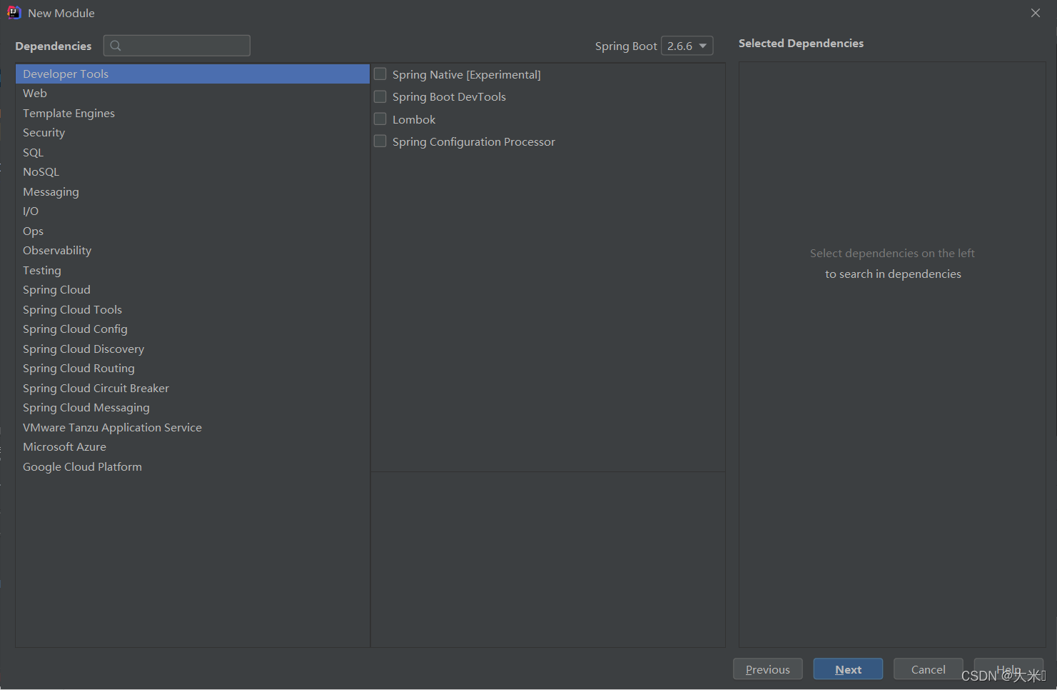Image resolution: width=1057 pixels, height=690 pixels.
Task: Select the I/O category
Action: [x=193, y=211]
